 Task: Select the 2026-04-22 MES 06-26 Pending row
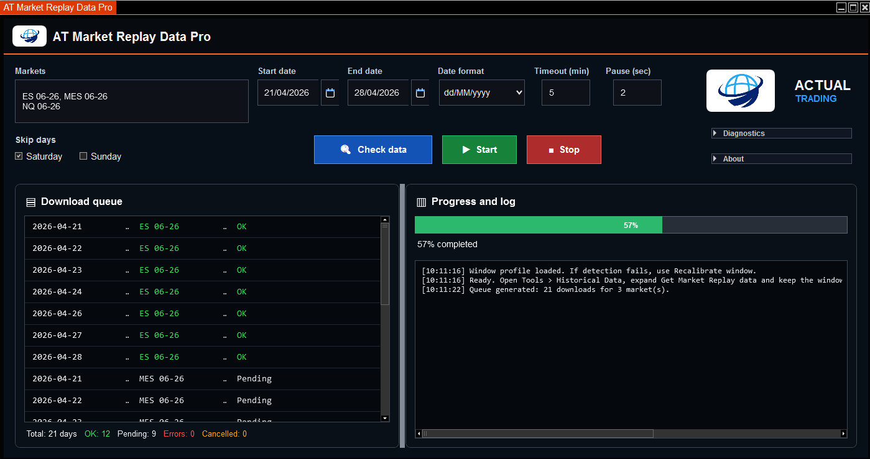[x=203, y=401]
